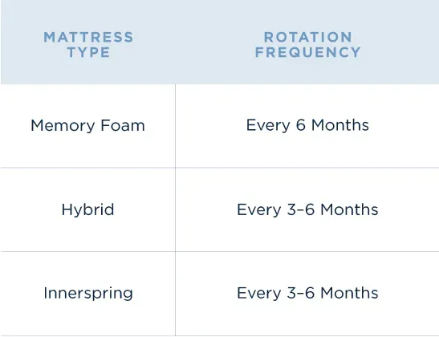Screen dimensions: 439x337
Task: Click the word TYPE in the header
Action: pos(88,52)
